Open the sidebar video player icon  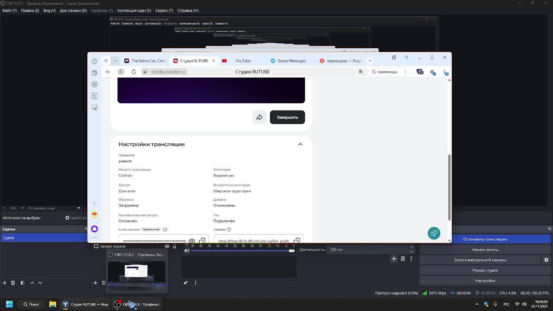coord(95,84)
